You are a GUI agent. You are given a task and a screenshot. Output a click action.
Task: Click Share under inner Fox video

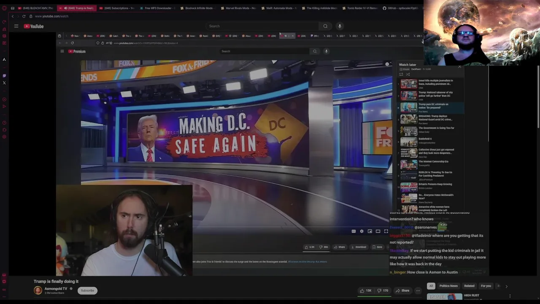339,247
